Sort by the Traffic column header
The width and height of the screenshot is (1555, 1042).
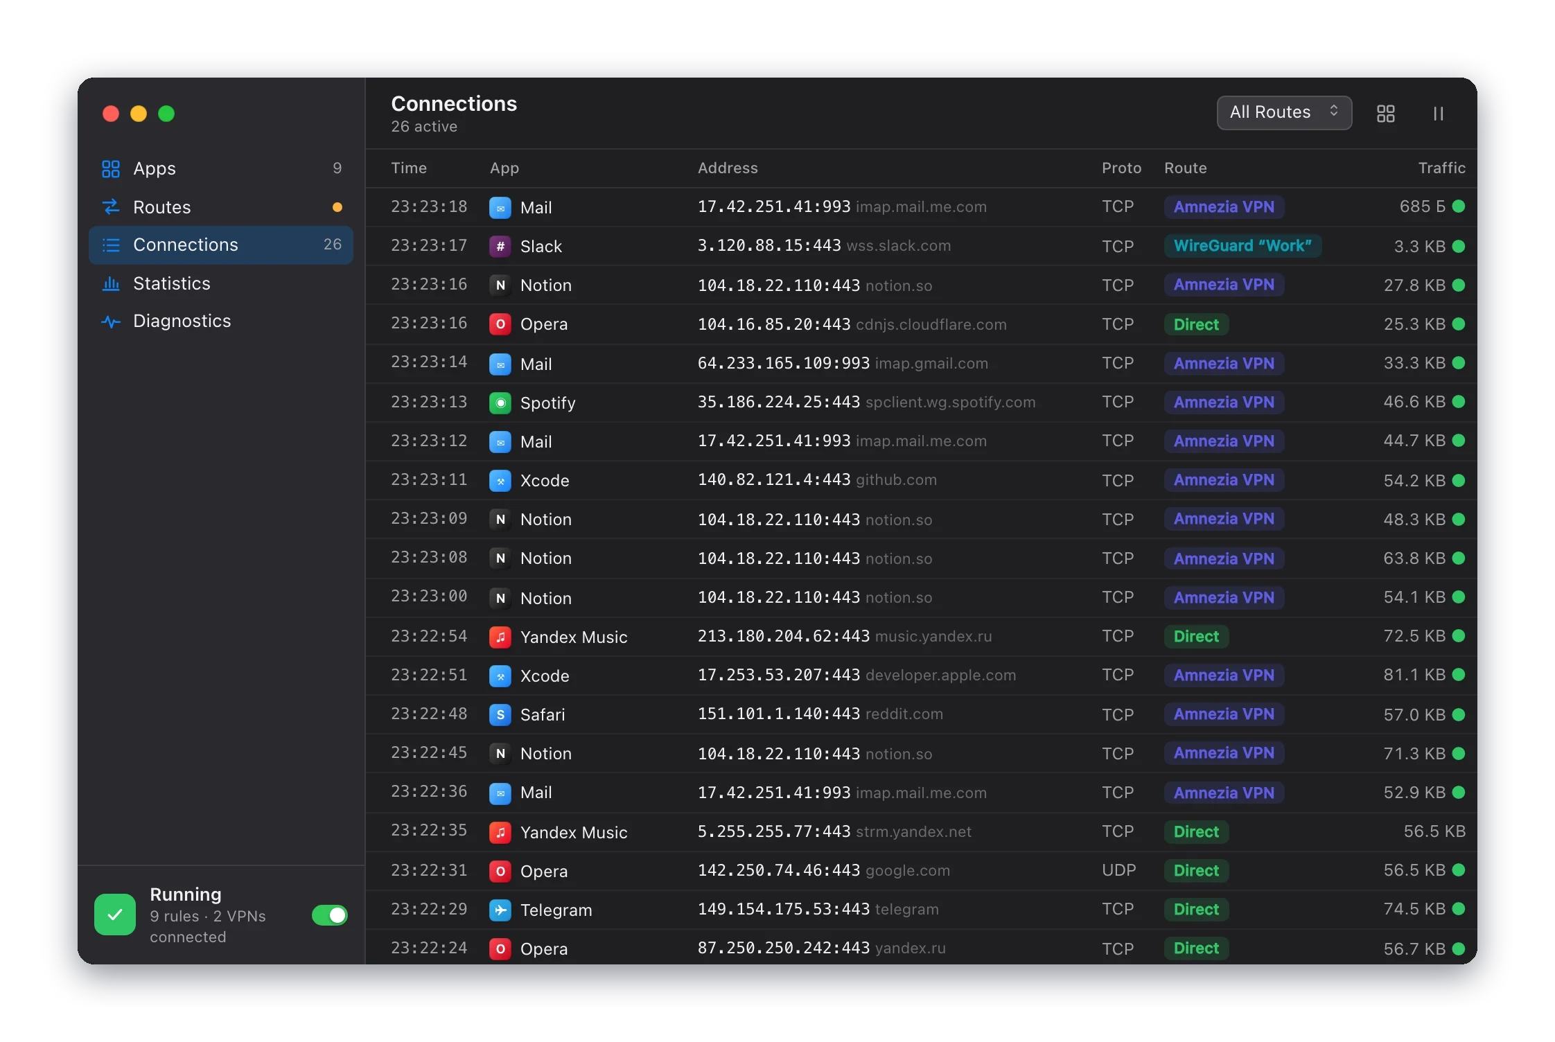coord(1441,168)
